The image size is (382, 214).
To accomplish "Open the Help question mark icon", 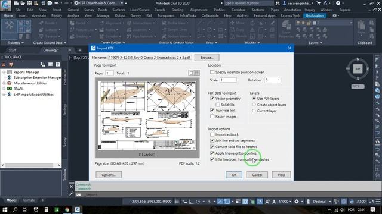I will tap(338, 3).
